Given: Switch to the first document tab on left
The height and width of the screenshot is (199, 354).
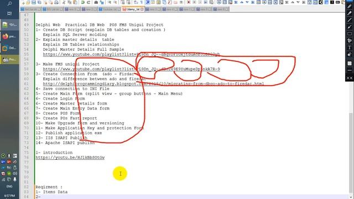Looking at the screenshot, I should coord(30,9).
